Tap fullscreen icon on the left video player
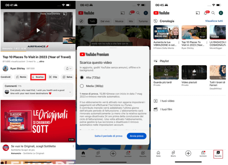 [x=71, y=48]
